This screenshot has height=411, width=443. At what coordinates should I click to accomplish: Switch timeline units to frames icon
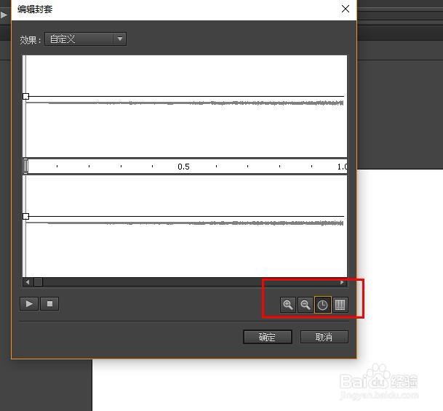pos(340,305)
